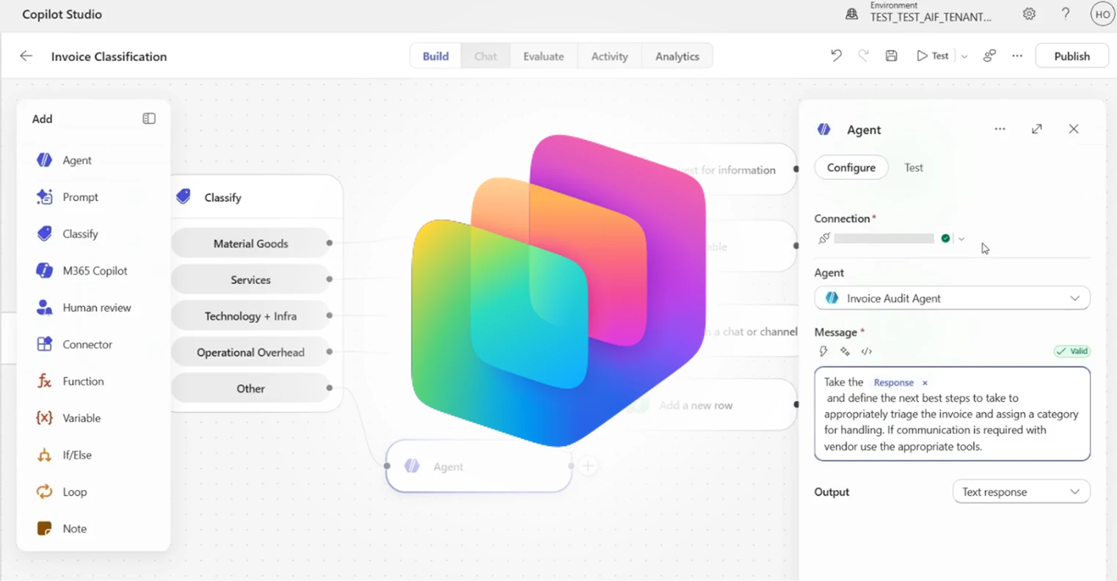The width and height of the screenshot is (1117, 581).
Task: Add a Classify node from the Add panel
Action: point(67,233)
